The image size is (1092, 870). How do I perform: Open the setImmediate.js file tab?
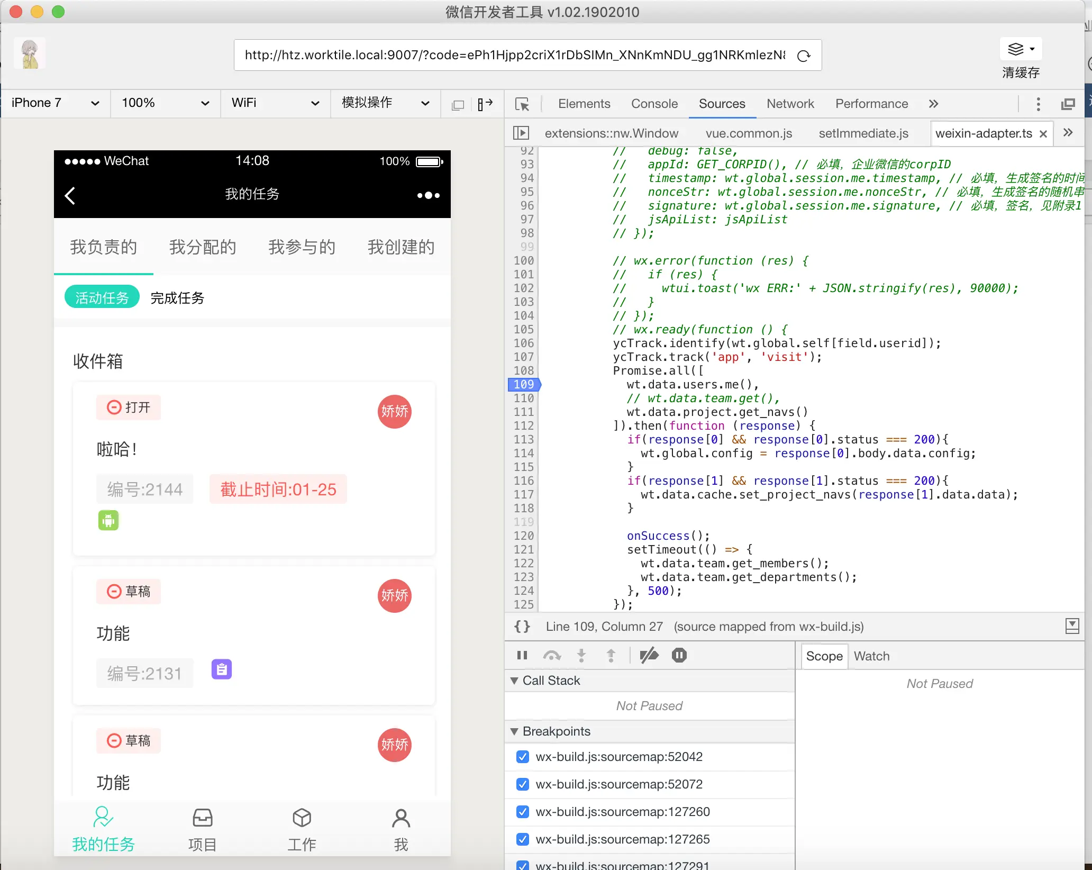[x=863, y=133]
